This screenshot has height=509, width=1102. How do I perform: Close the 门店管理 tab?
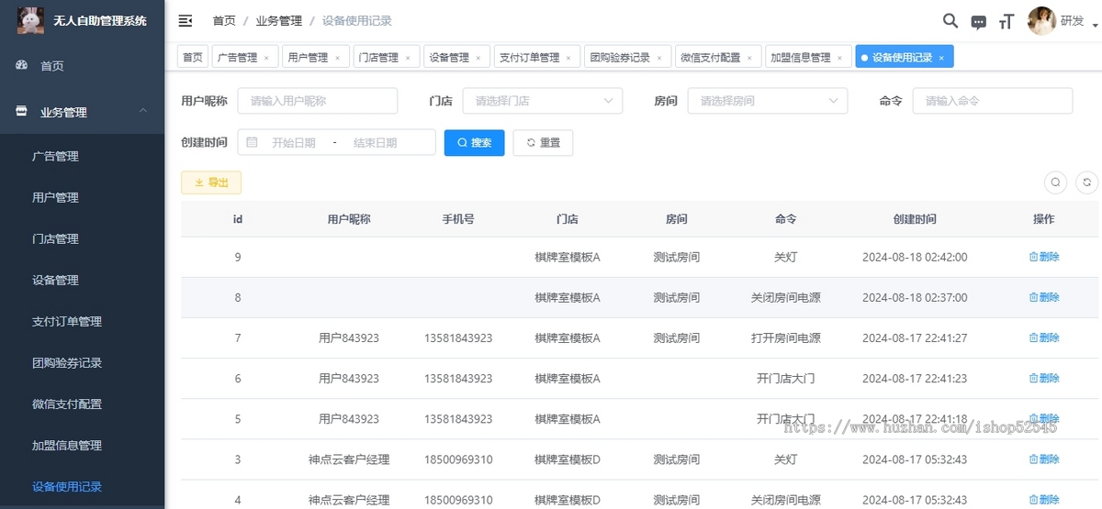[408, 58]
